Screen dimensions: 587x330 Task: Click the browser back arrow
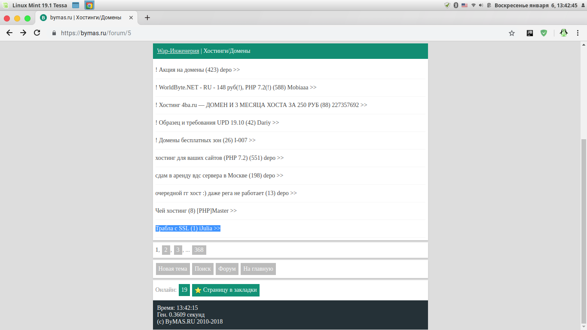pyautogui.click(x=9, y=33)
